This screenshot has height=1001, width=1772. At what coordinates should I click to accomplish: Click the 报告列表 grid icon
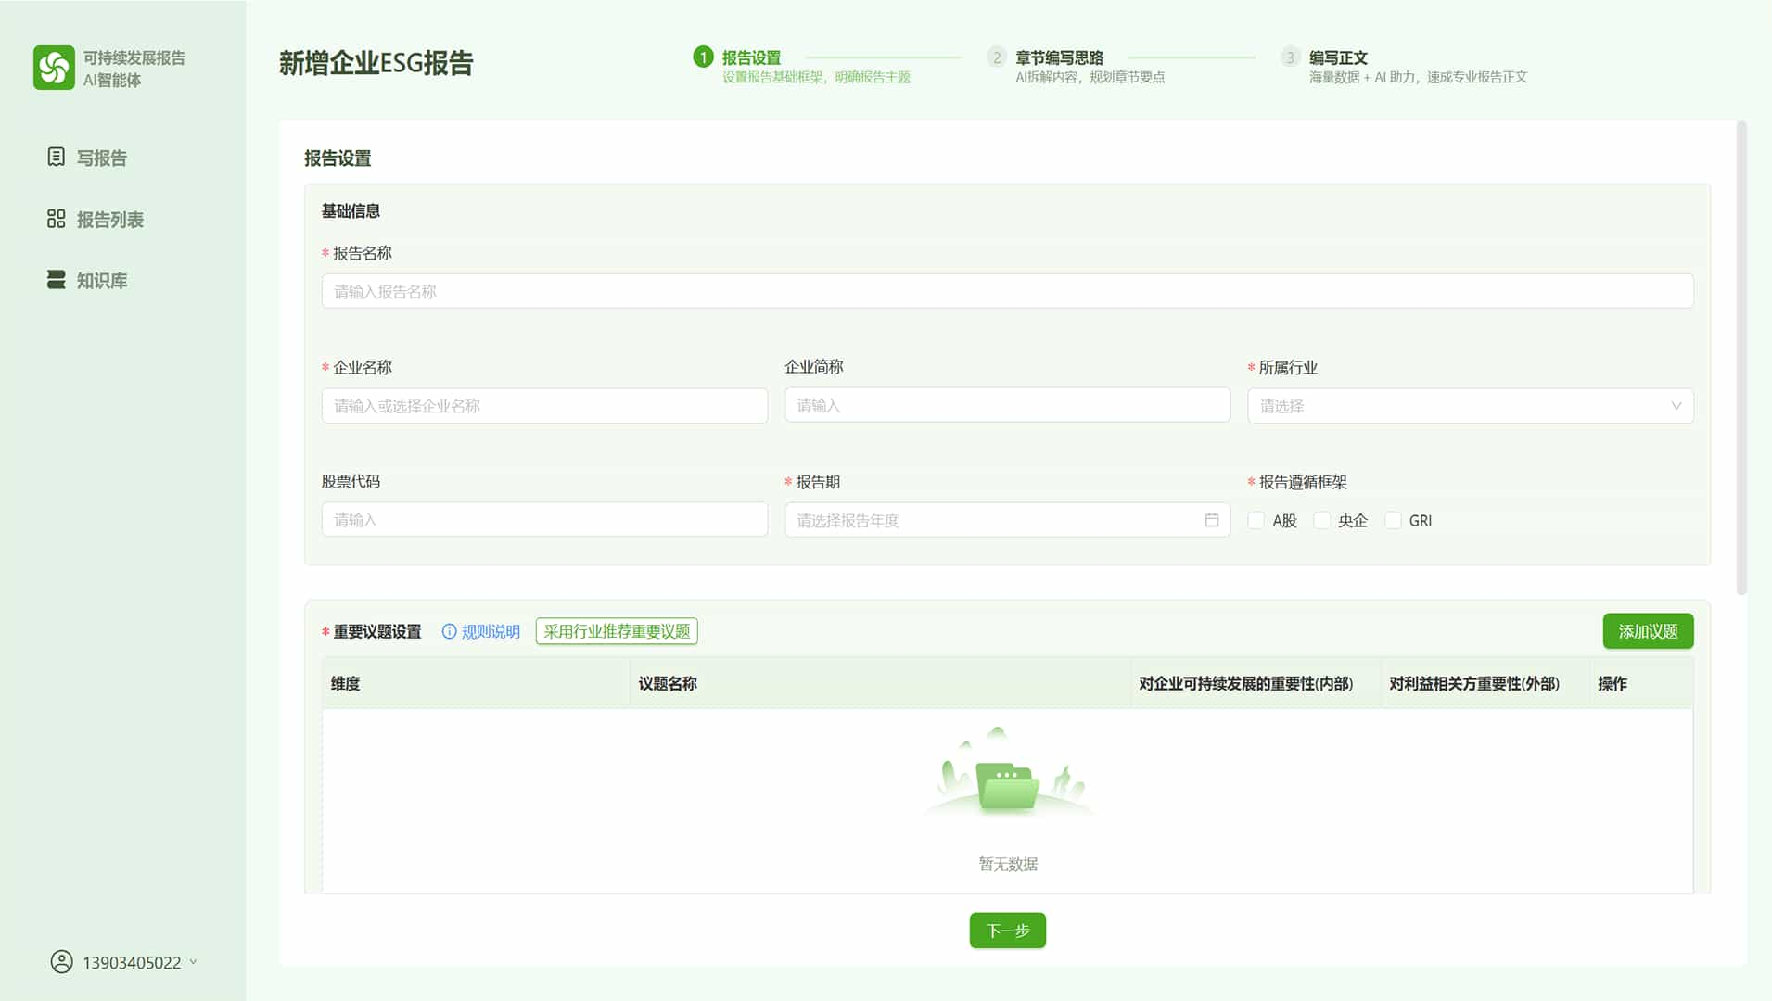(x=56, y=219)
